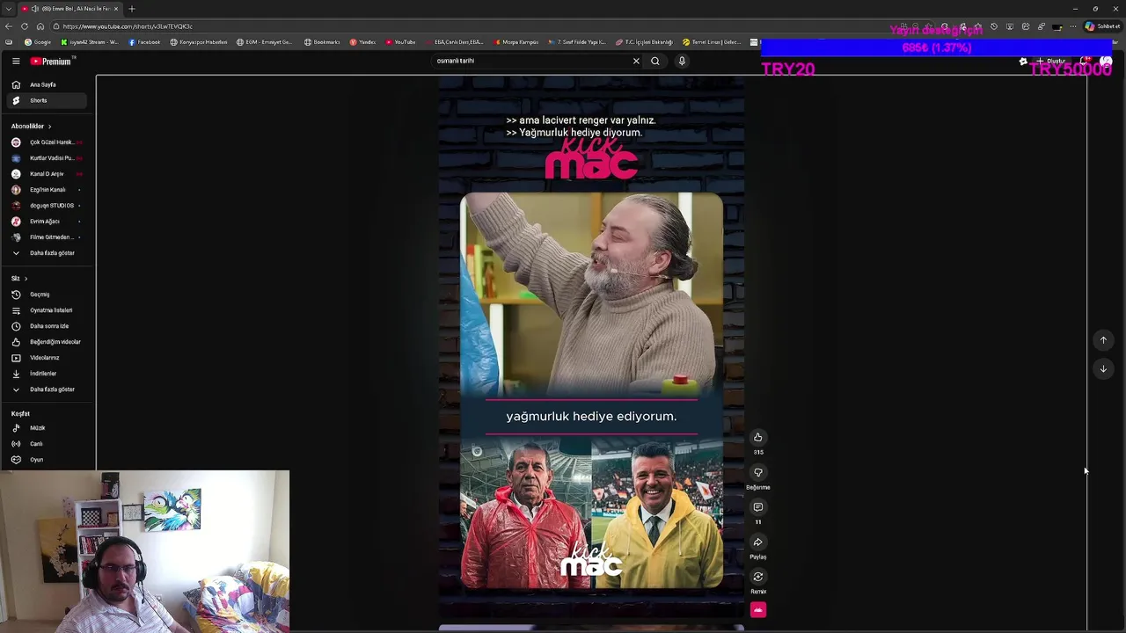Open Evrim Ağacı subscription
Image resolution: width=1126 pixels, height=633 pixels.
[x=48, y=222]
